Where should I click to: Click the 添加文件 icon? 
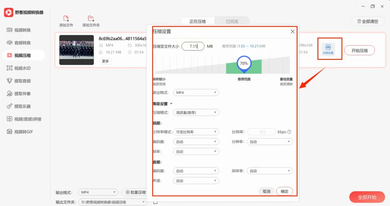[x=66, y=18]
